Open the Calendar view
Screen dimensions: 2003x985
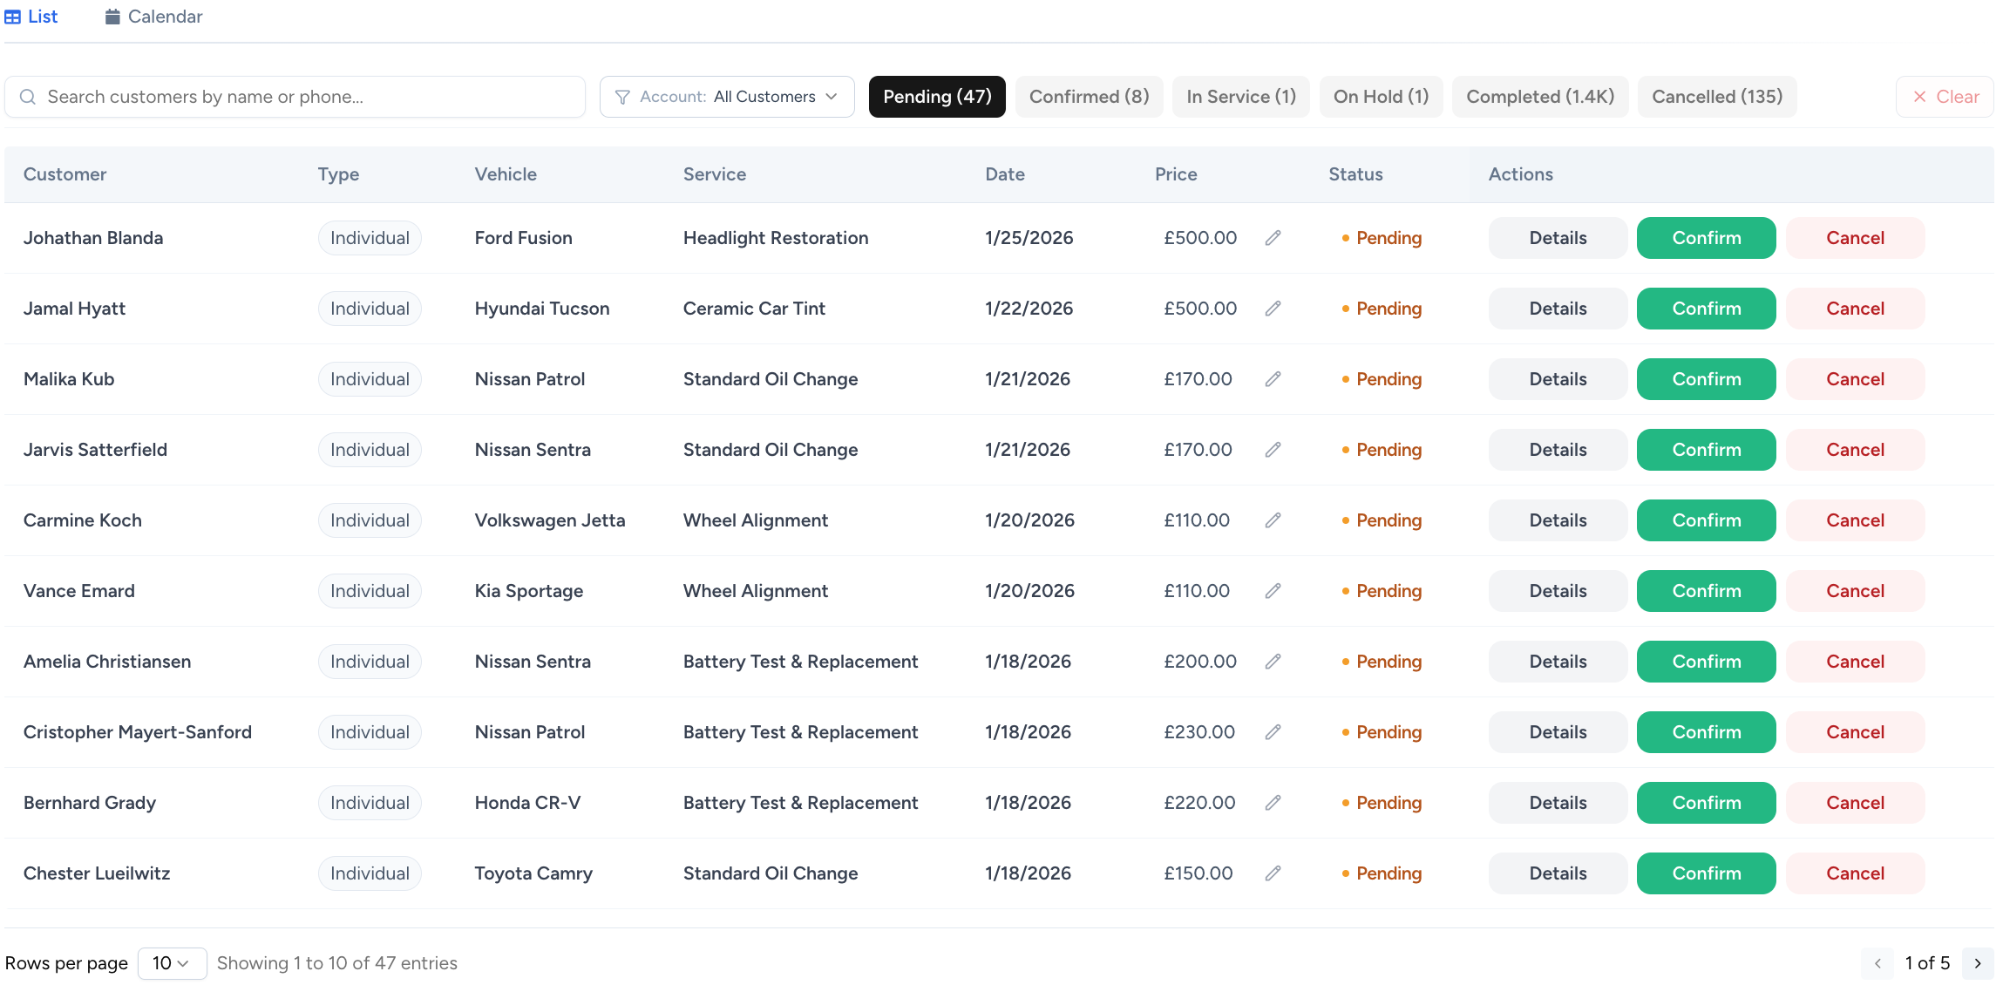coord(153,16)
